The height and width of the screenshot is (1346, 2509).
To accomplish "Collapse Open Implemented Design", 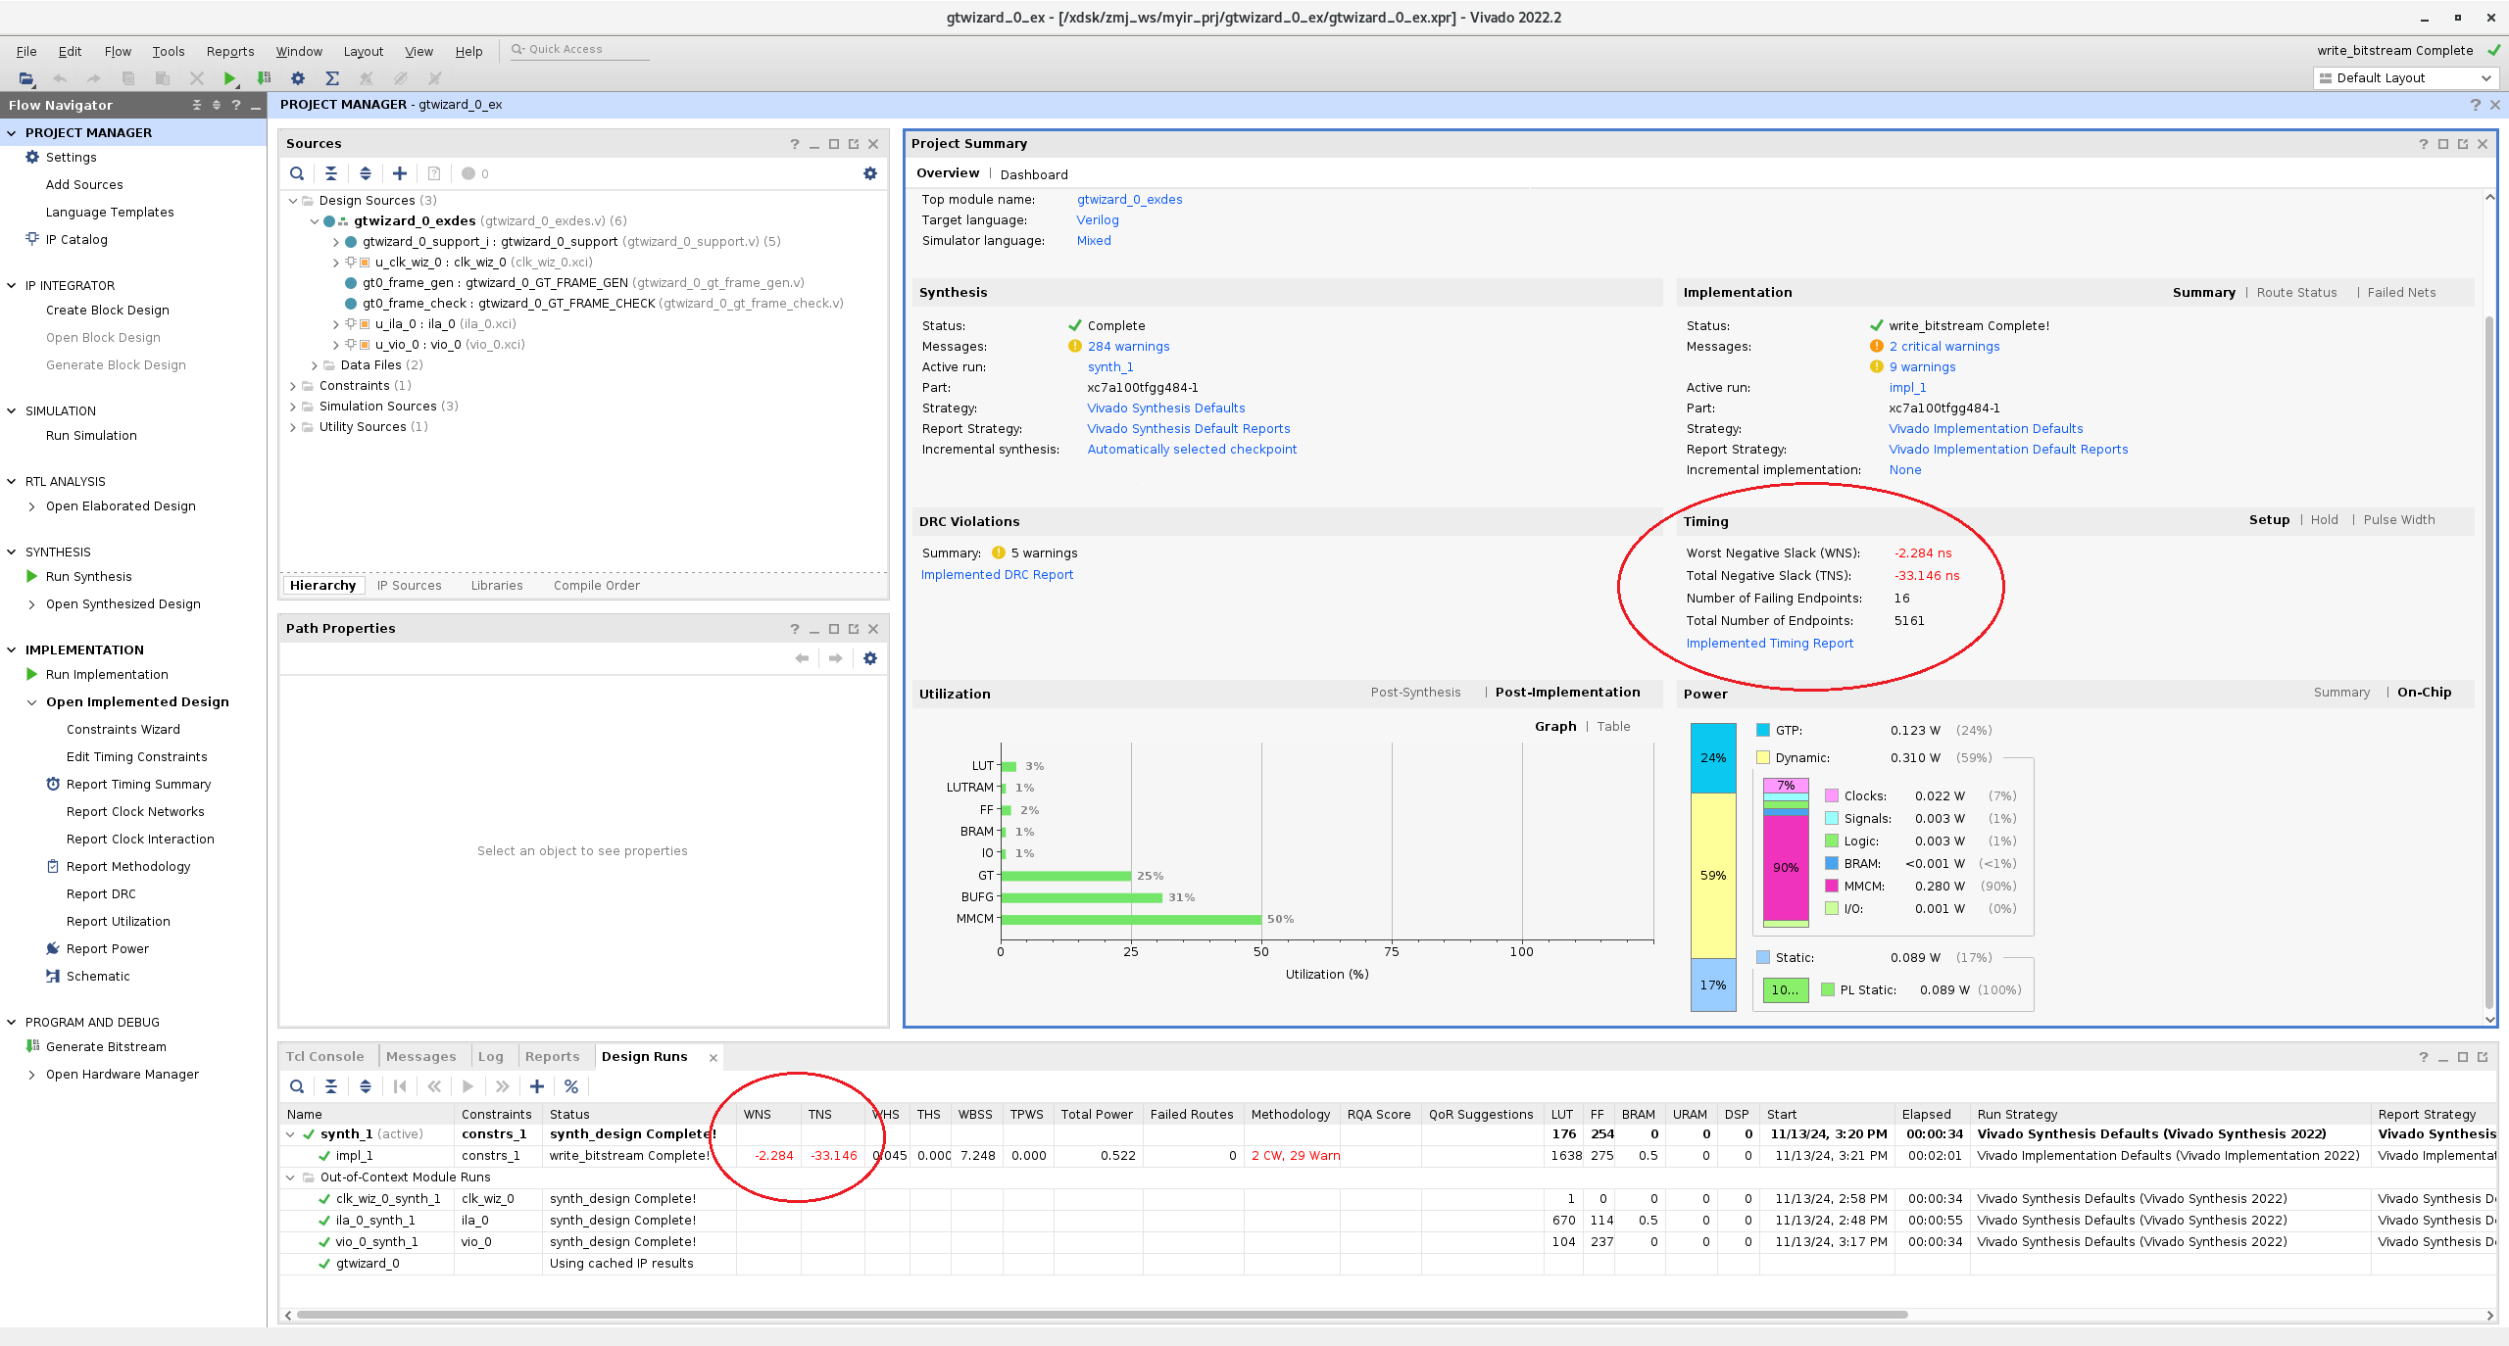I will coord(32,702).
